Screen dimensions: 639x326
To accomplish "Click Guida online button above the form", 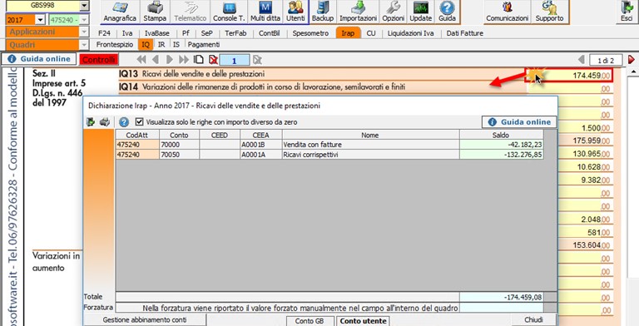I will [x=39, y=59].
